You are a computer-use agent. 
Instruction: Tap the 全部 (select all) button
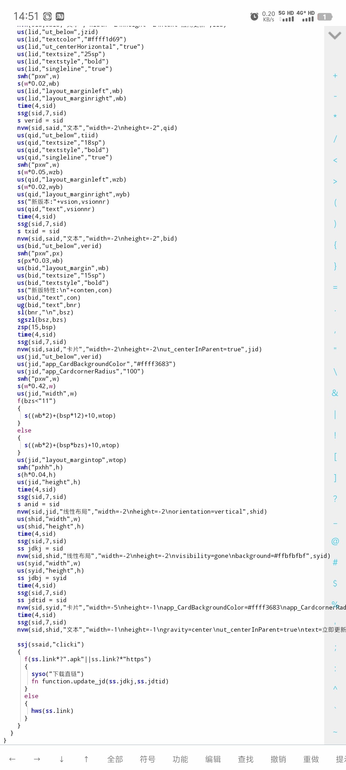coord(115,759)
